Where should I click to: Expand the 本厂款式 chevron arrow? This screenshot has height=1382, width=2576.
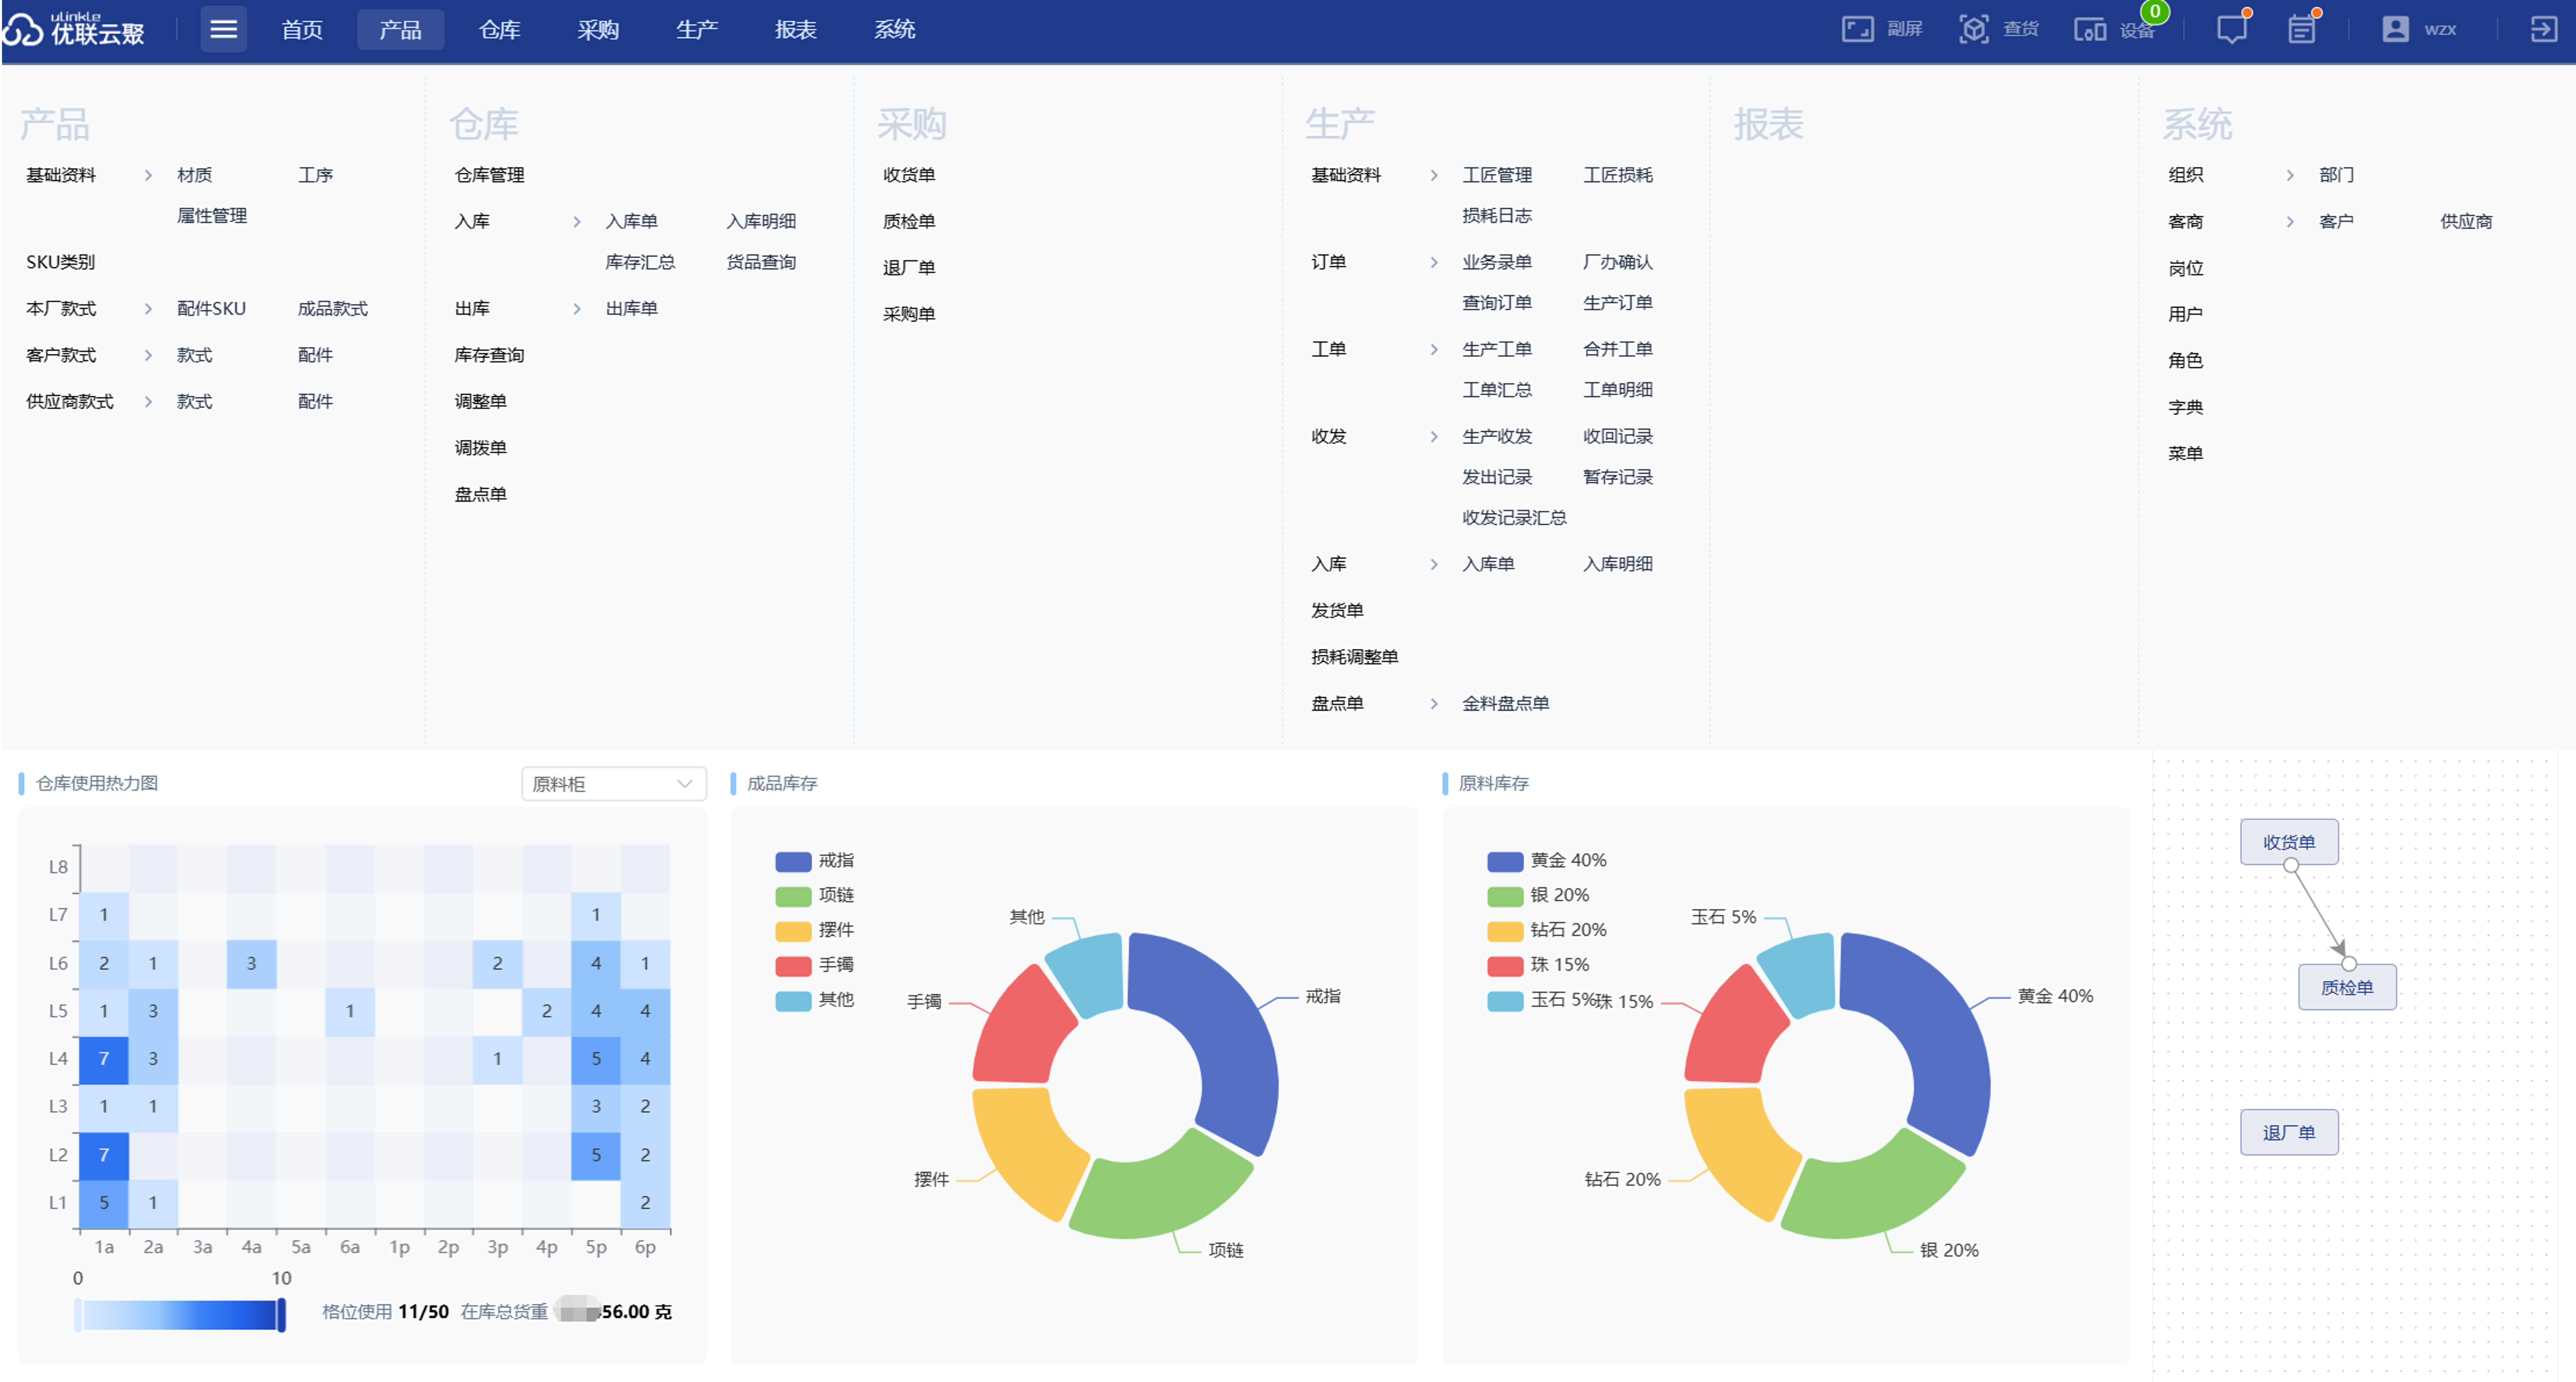click(148, 309)
